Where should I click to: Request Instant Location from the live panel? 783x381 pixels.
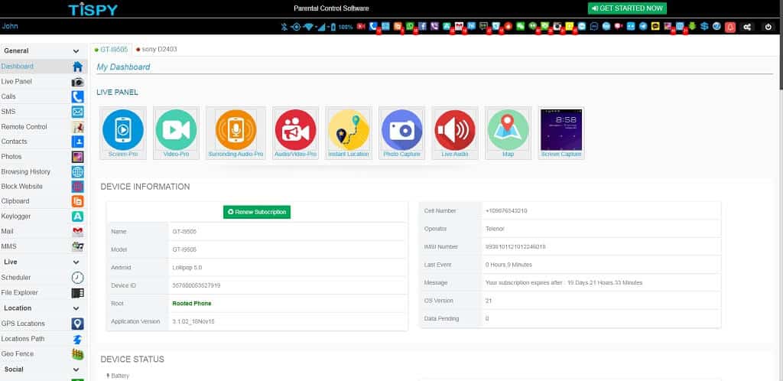pos(349,133)
